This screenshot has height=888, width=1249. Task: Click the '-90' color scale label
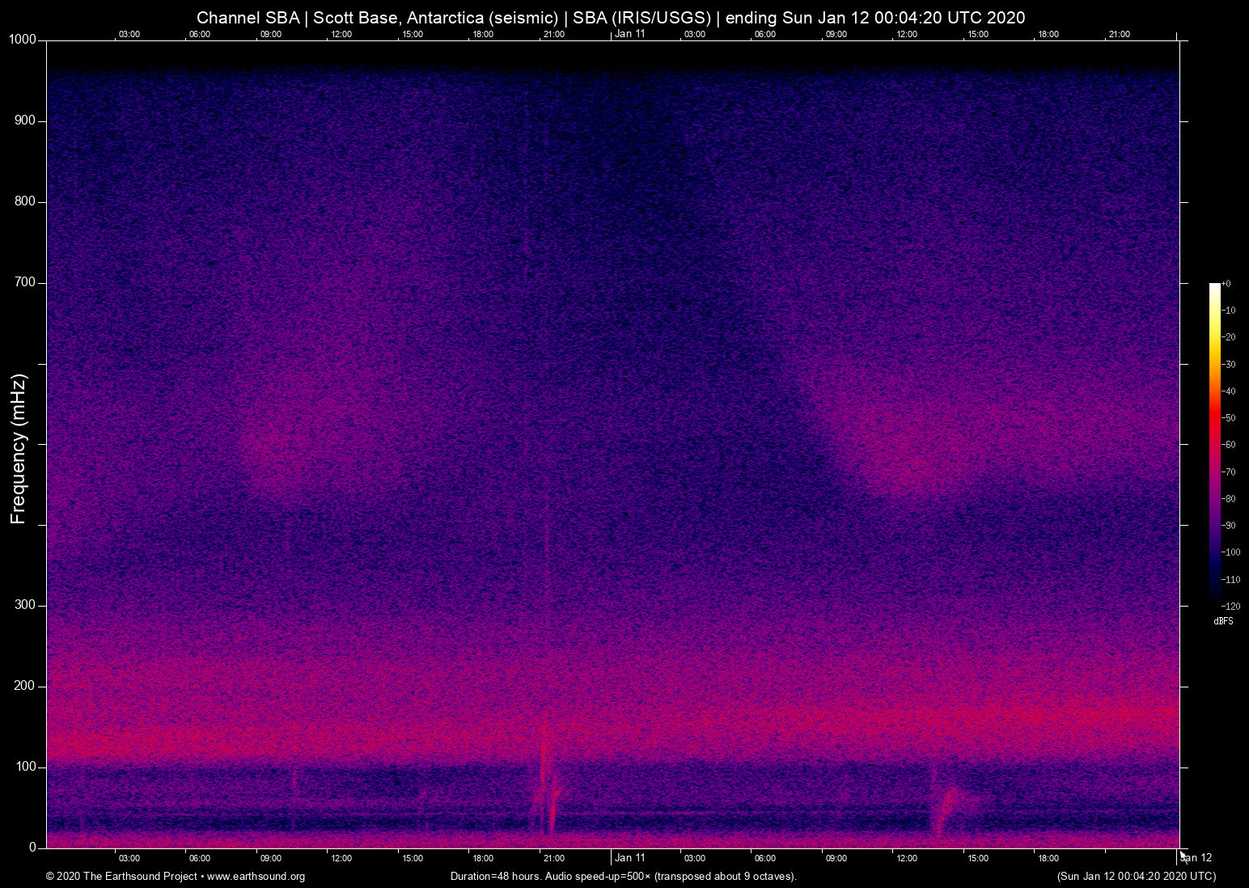tap(1229, 526)
